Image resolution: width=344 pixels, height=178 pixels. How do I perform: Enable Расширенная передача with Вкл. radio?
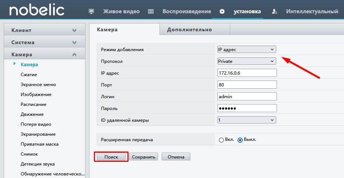pyautogui.click(x=221, y=140)
